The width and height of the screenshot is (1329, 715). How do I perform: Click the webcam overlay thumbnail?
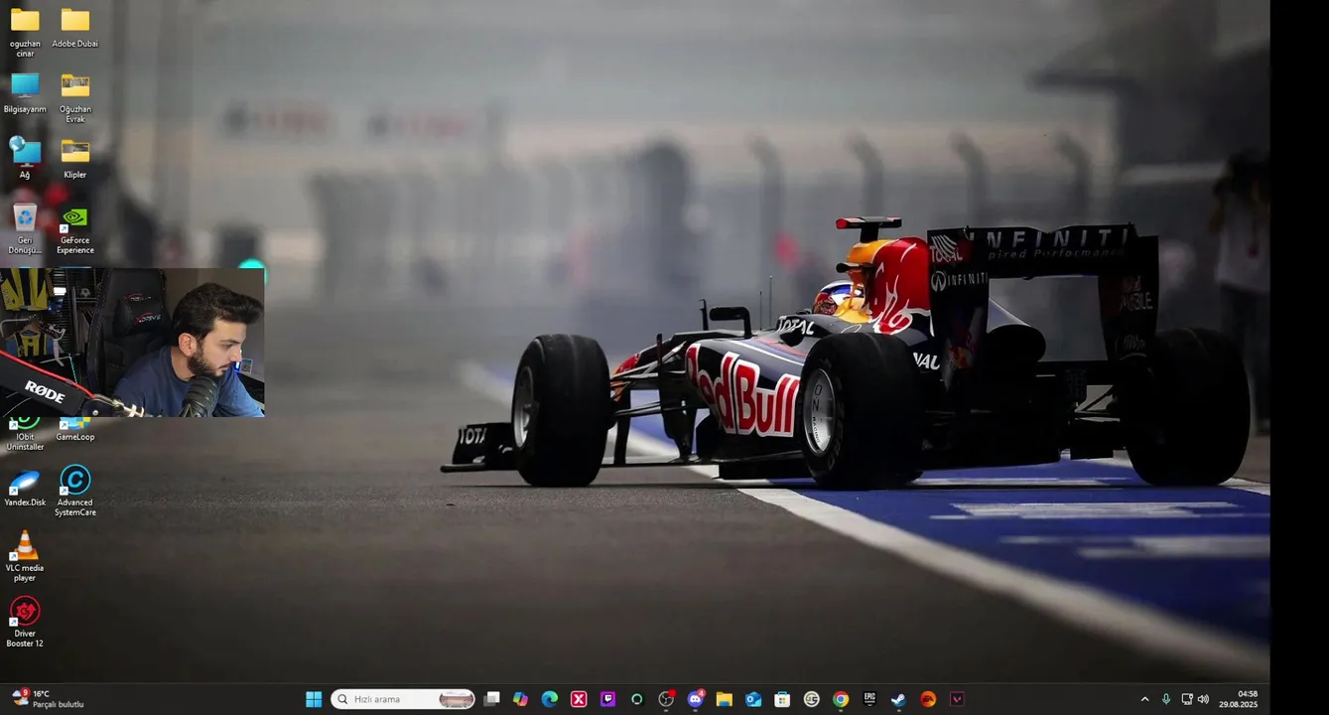point(132,343)
